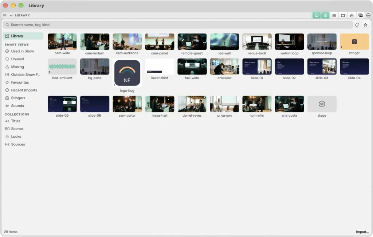Select the cam-lectern thumbnail

pos(95,41)
